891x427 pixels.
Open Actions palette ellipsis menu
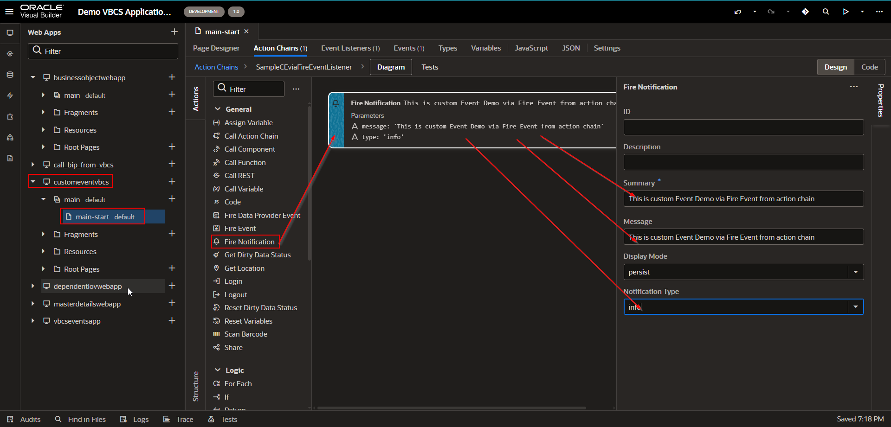pyautogui.click(x=296, y=89)
